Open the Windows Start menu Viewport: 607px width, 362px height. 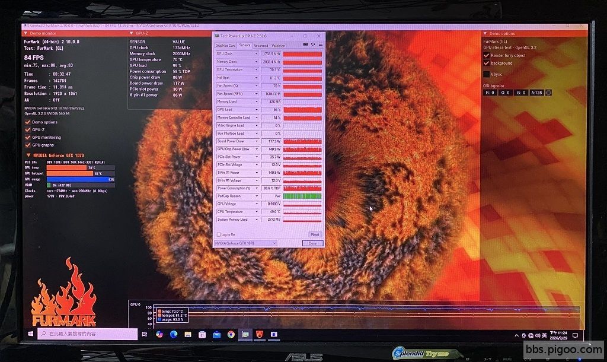31,334
